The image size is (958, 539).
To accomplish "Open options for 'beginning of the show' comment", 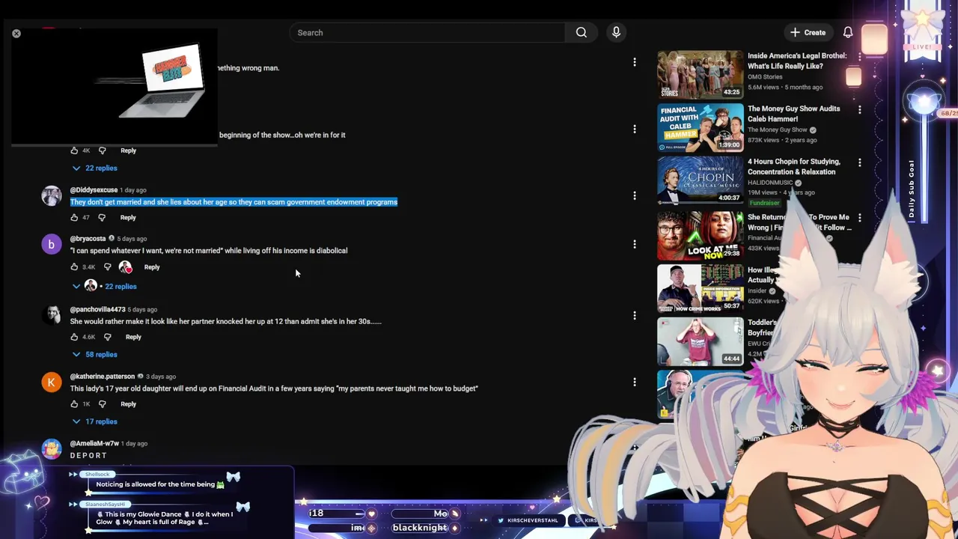I will 634,129.
